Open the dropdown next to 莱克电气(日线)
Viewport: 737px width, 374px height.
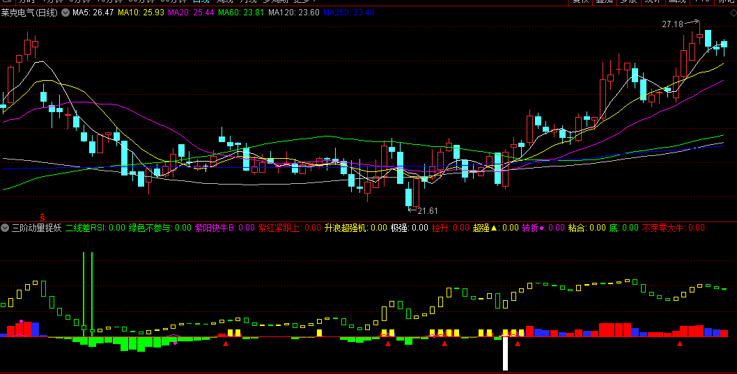click(65, 13)
